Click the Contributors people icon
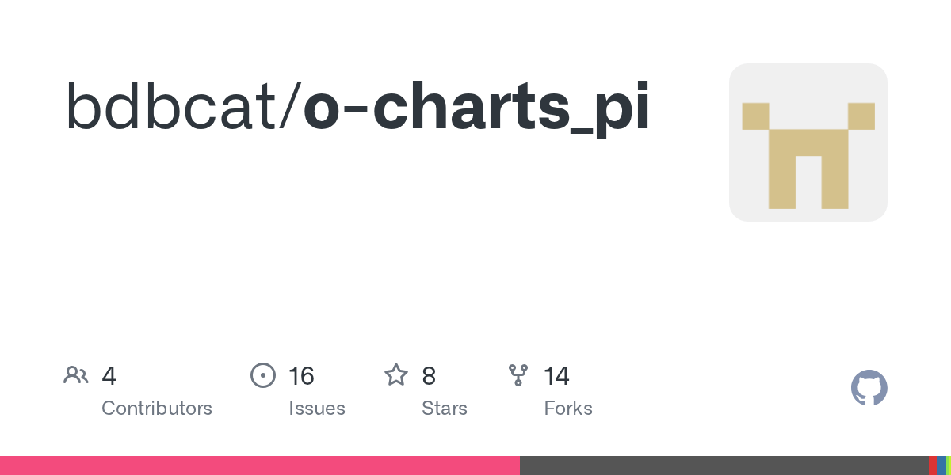 pyautogui.click(x=76, y=375)
